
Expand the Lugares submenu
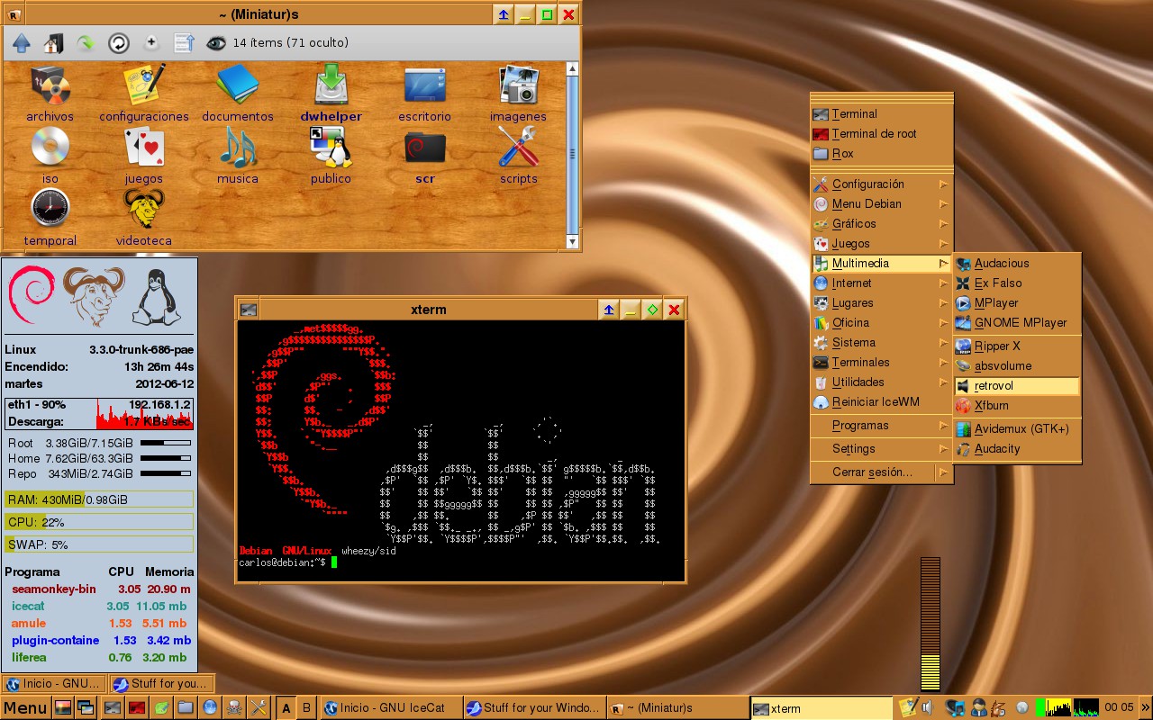[881, 303]
